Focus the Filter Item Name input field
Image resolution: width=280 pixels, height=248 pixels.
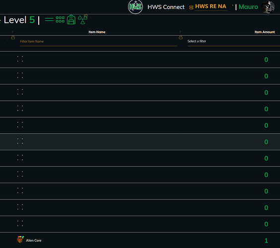click(x=99, y=42)
